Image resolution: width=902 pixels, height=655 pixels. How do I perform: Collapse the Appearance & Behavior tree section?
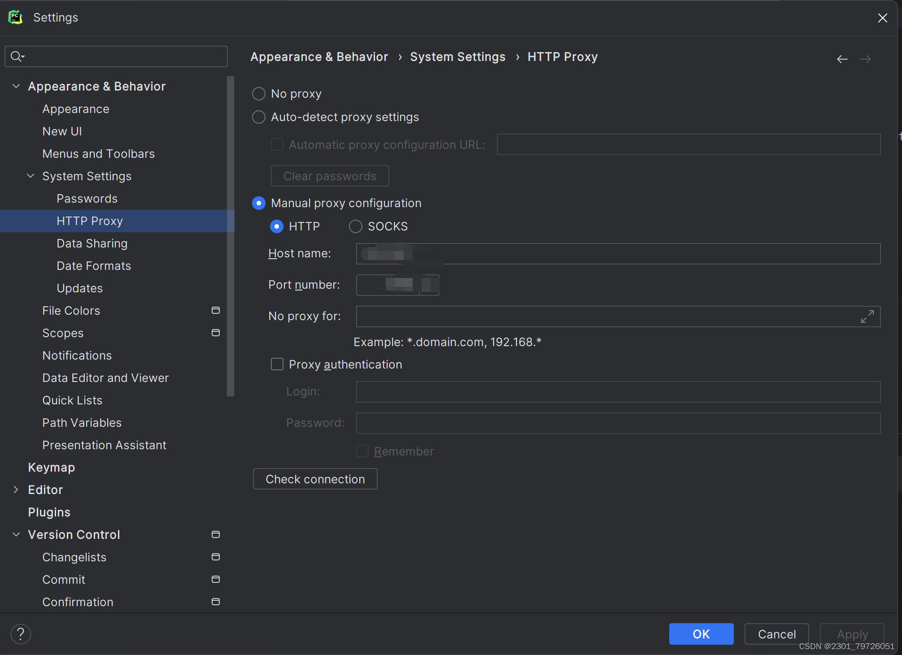16,86
